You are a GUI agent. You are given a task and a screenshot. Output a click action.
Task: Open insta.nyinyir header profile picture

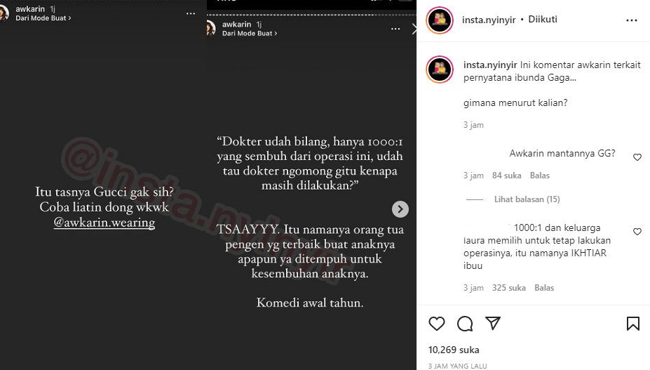tap(440, 20)
